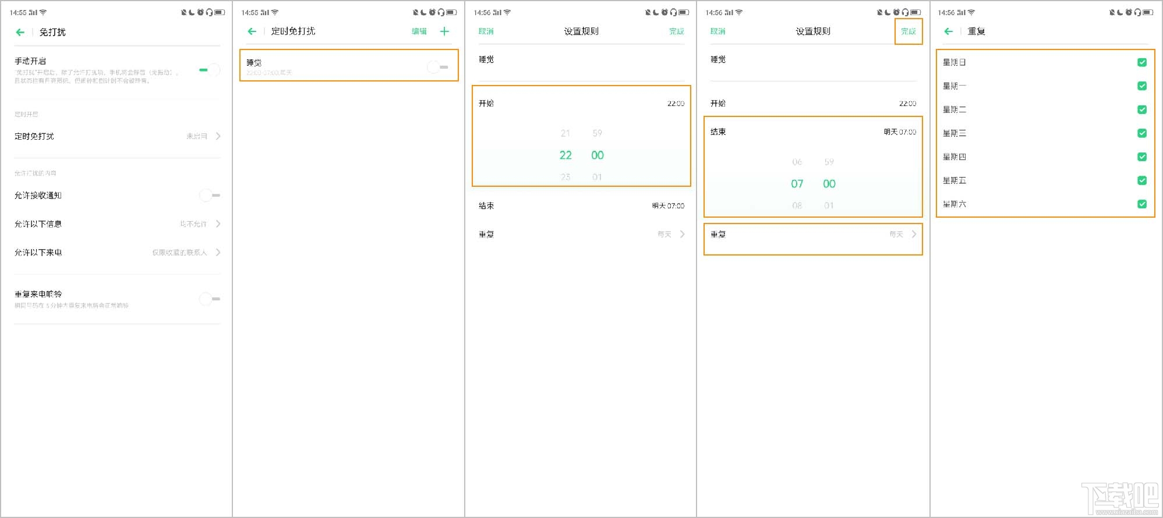Tap the plus icon to add rule
Screen dimensions: 1163x518
click(x=444, y=31)
